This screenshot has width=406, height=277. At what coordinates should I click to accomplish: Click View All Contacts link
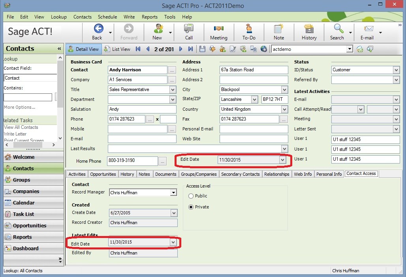click(x=21, y=127)
